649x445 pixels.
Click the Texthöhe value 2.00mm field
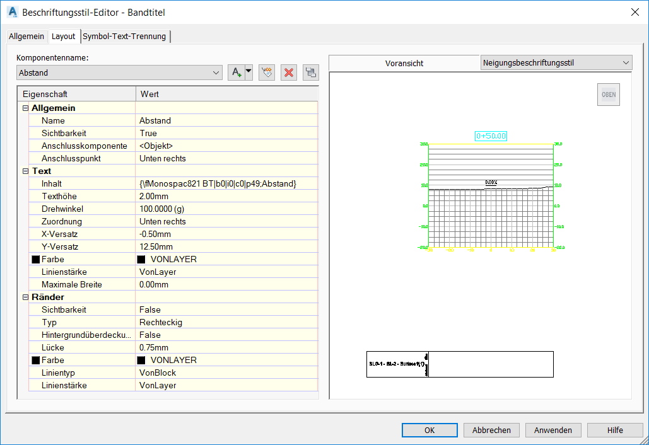(226, 196)
